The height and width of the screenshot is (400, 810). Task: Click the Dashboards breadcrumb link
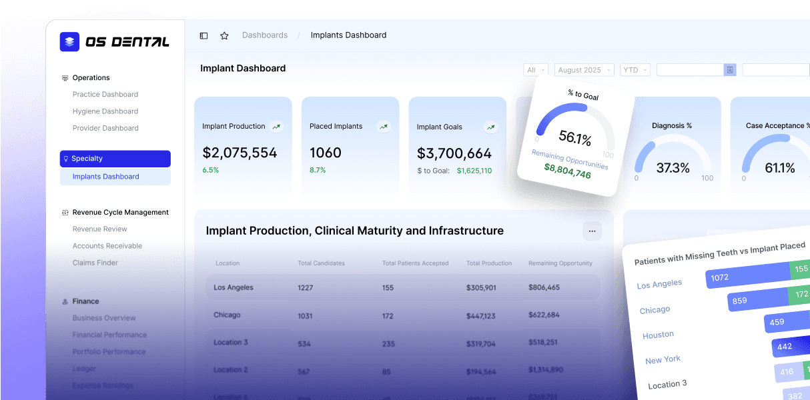(265, 35)
